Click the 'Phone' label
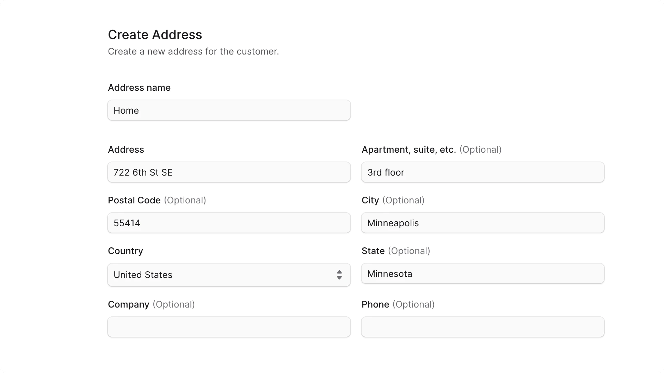Image resolution: width=664 pixels, height=373 pixels. (x=375, y=304)
